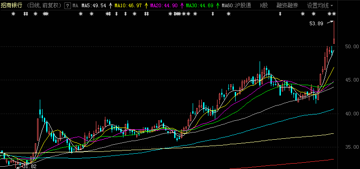Open the 设置均线 dropdown

320,5
